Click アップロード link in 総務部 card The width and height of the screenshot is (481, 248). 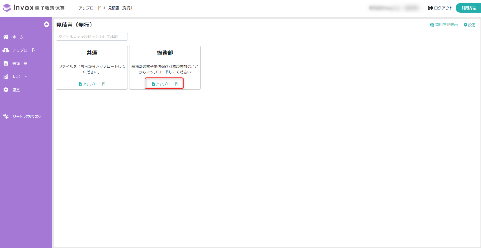tap(165, 84)
